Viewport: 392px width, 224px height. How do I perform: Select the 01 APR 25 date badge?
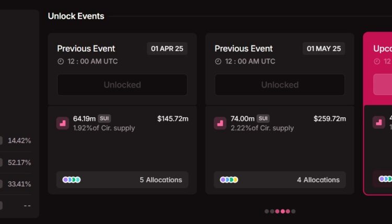pyautogui.click(x=167, y=48)
